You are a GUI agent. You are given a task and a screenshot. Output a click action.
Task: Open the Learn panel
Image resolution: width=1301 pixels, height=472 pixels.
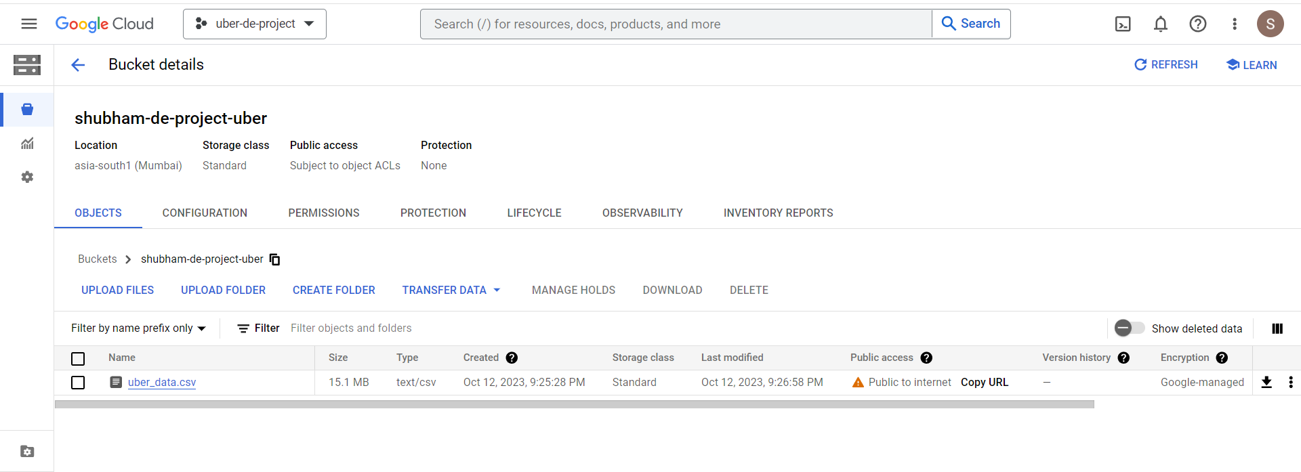tap(1252, 65)
